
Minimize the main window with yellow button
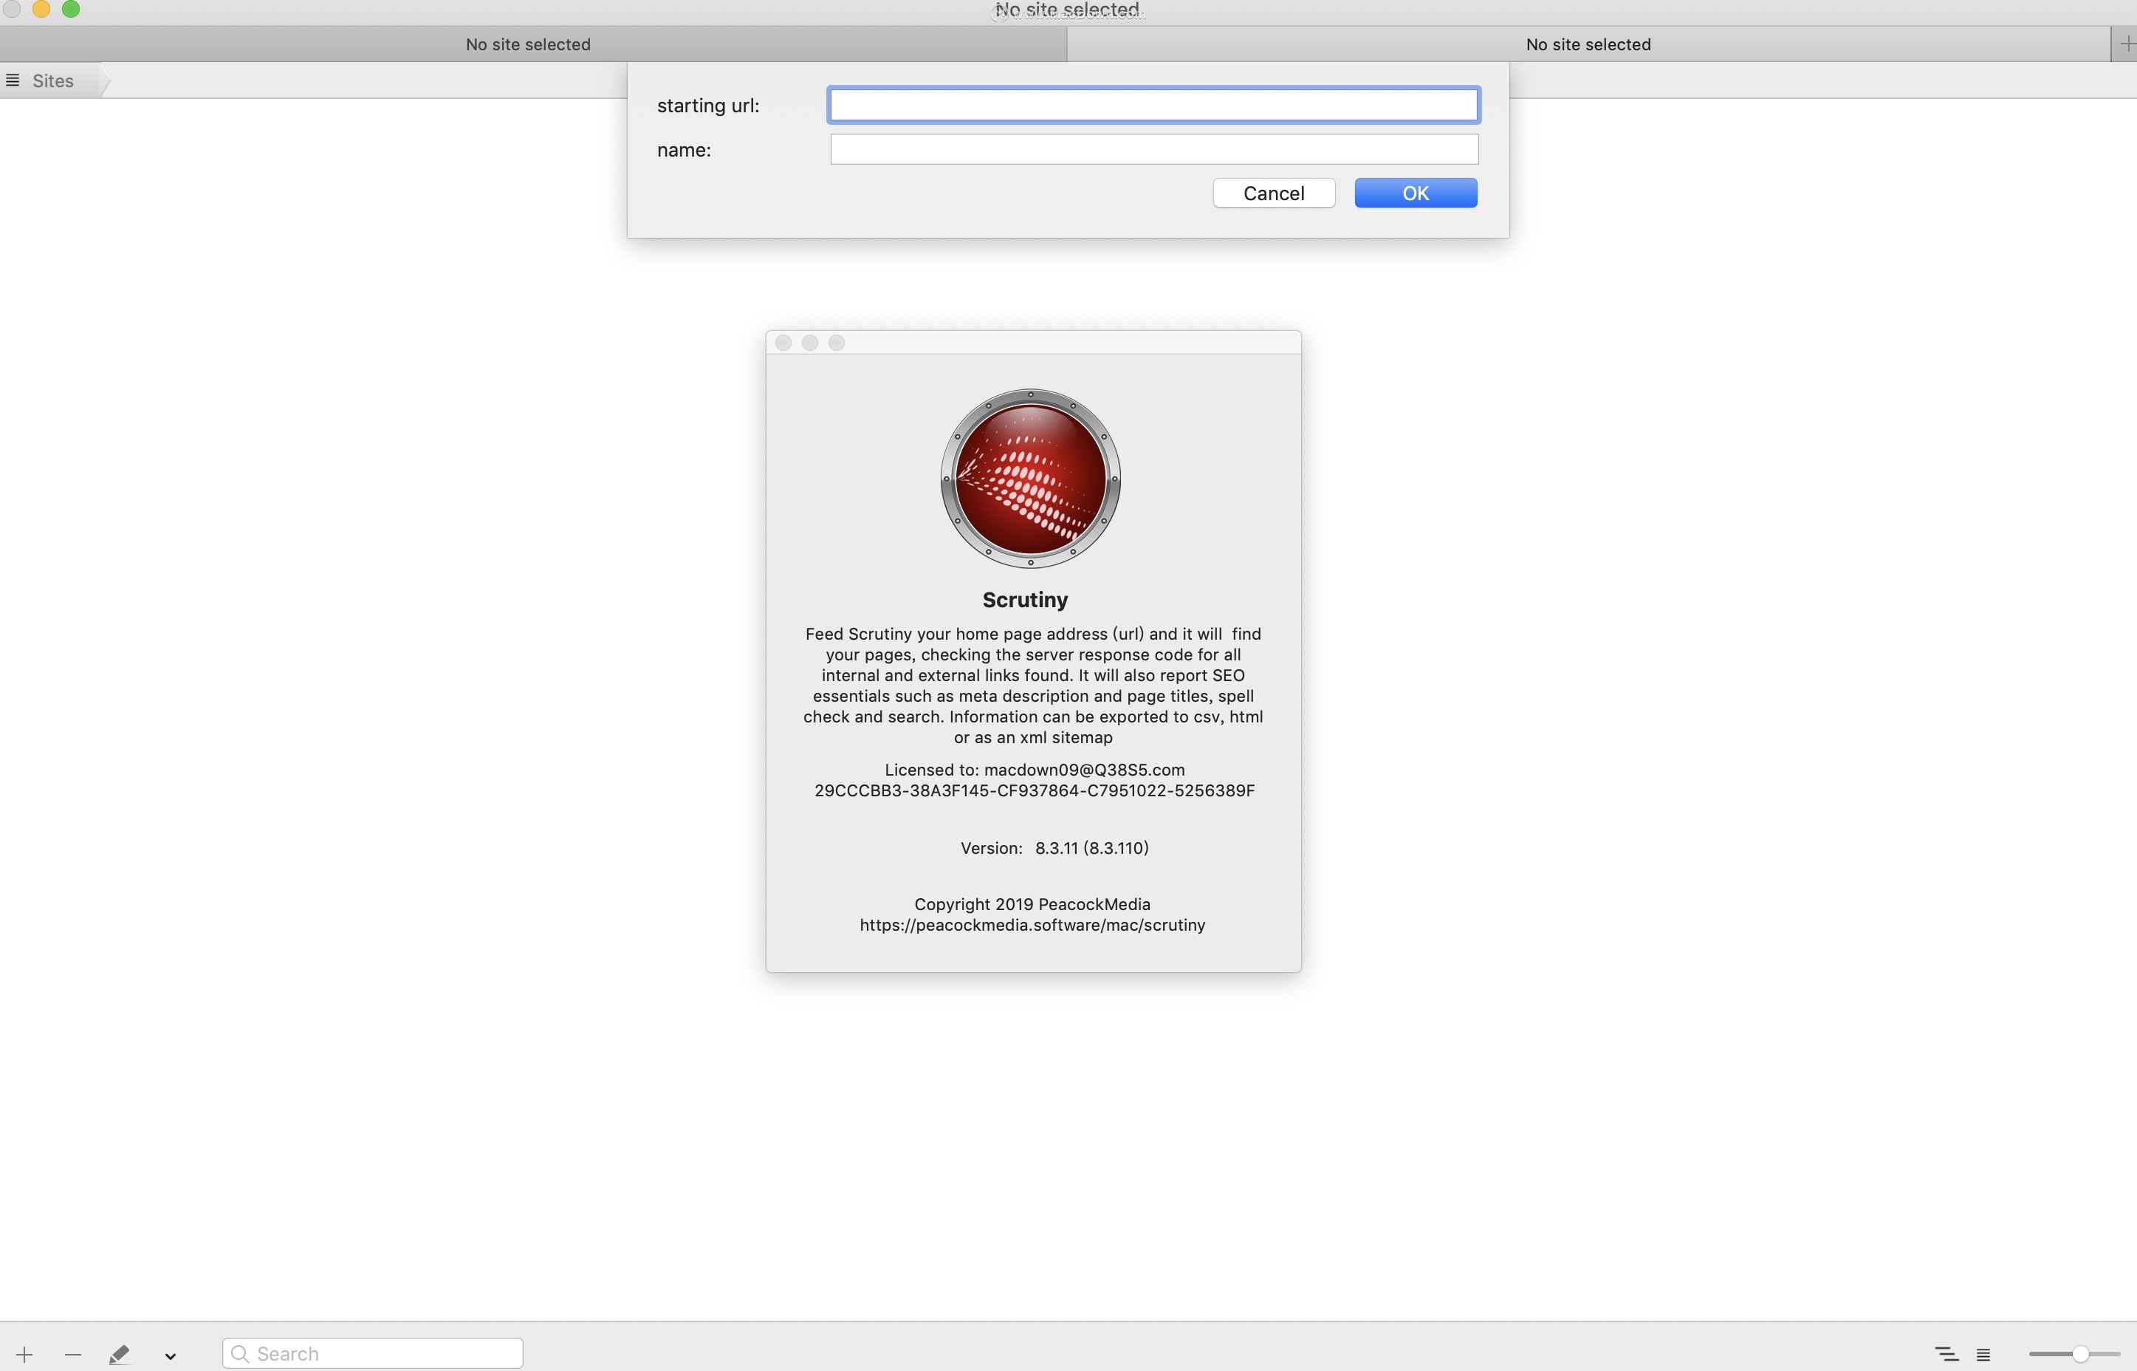(x=41, y=9)
